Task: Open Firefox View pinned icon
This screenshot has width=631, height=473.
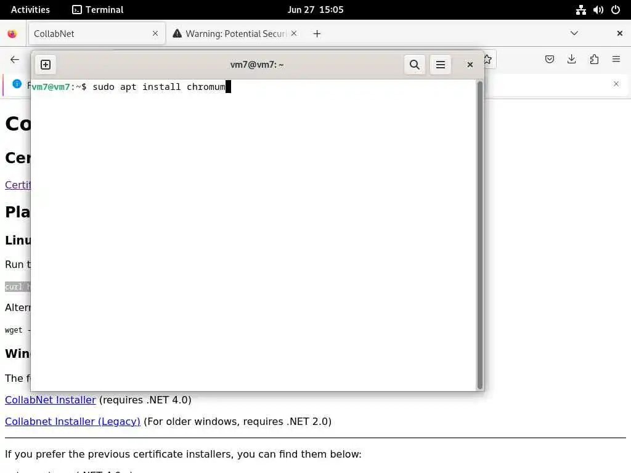Action: click(12, 34)
